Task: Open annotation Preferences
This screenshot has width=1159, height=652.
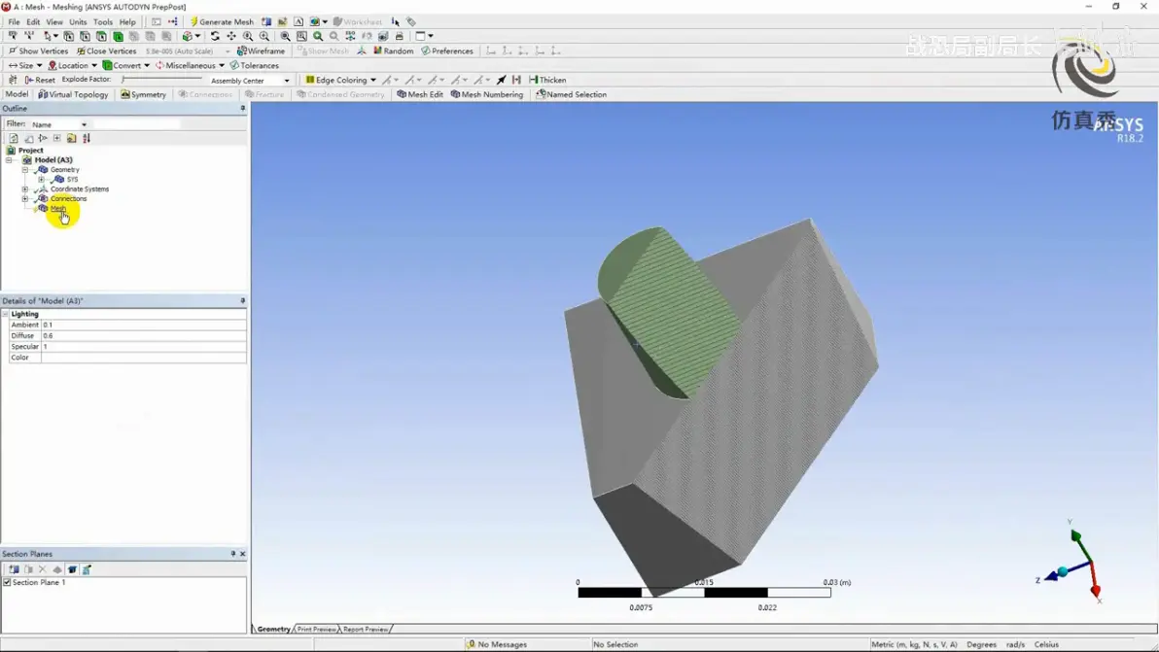Action: [x=447, y=51]
